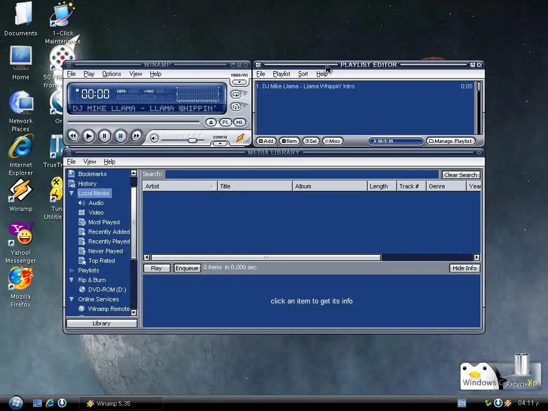Screen dimensions: 548x411
Task: Click the Playlist Editor vertical scrollbar
Action: [x=478, y=107]
